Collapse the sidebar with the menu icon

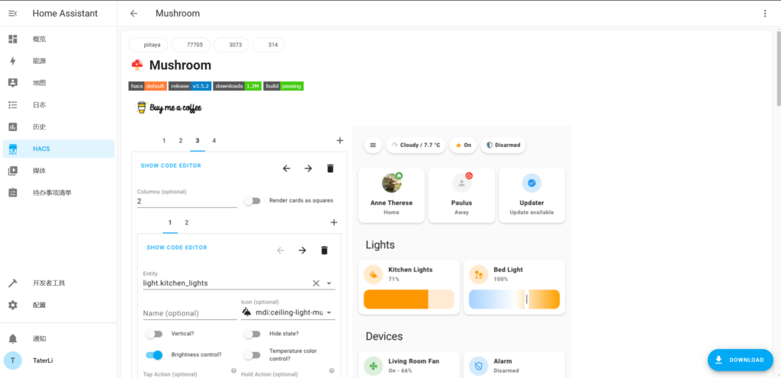[13, 14]
